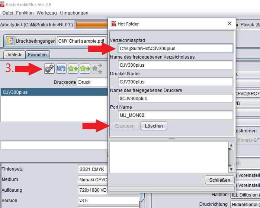
Task: Open the Halbton ILL Diffusion dropdown
Action: 245,195
